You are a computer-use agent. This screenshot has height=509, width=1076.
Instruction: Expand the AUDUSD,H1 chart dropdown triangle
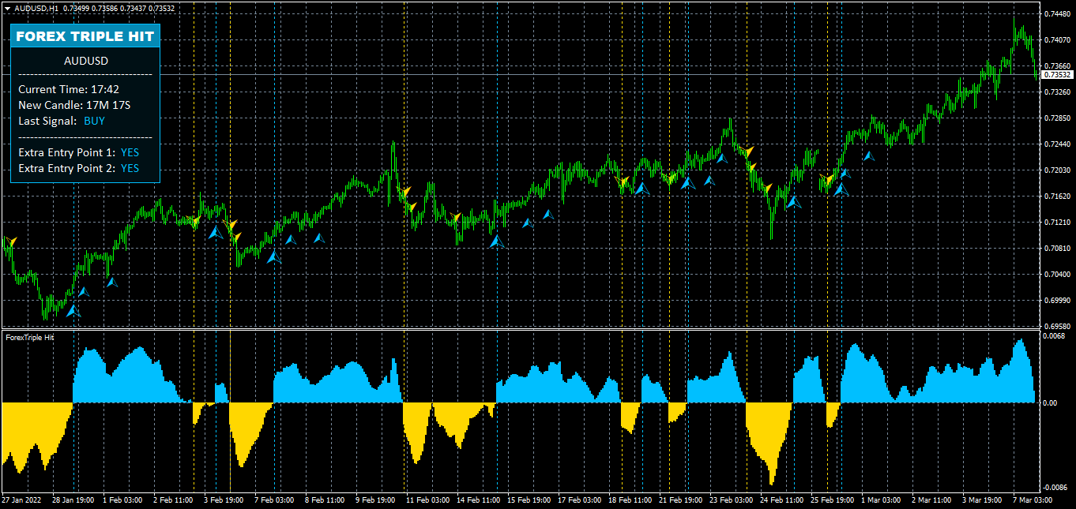(6, 6)
